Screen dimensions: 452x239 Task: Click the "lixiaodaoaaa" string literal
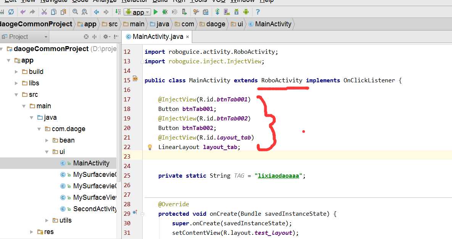[x=280, y=176]
